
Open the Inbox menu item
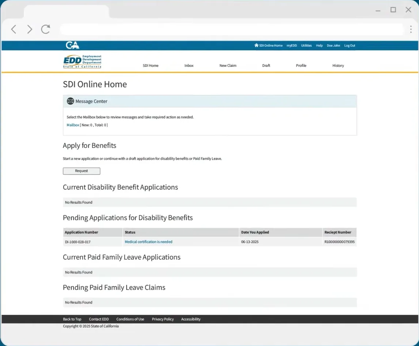[189, 65]
